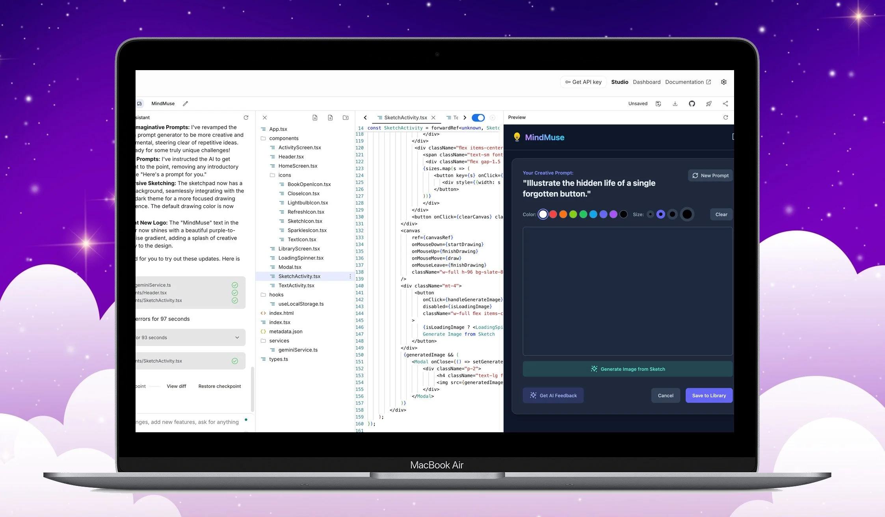
Task: Open the Dashboard tab
Action: pyautogui.click(x=647, y=82)
